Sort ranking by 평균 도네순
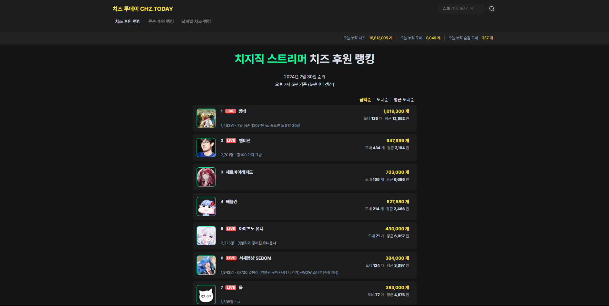The height and width of the screenshot is (306, 609). 404,100
